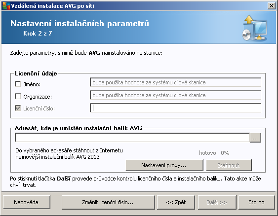The image size is (278, 216).
Task: Click the 'Krok 2 z 7' step label
Action: pyautogui.click(x=38, y=33)
